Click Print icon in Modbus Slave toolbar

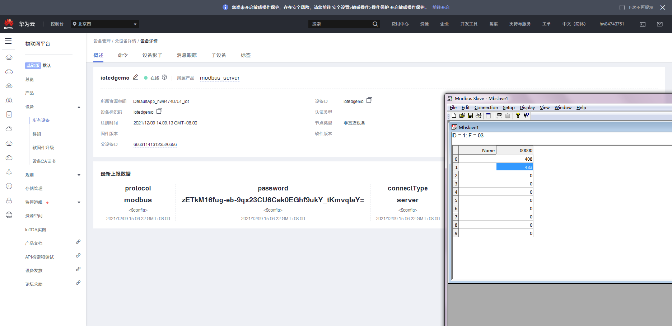pos(479,115)
